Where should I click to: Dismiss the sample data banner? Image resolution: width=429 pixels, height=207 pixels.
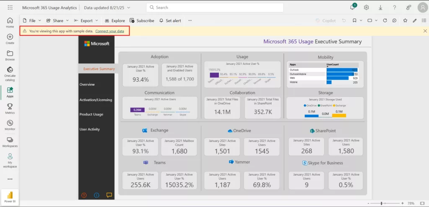click(x=425, y=31)
